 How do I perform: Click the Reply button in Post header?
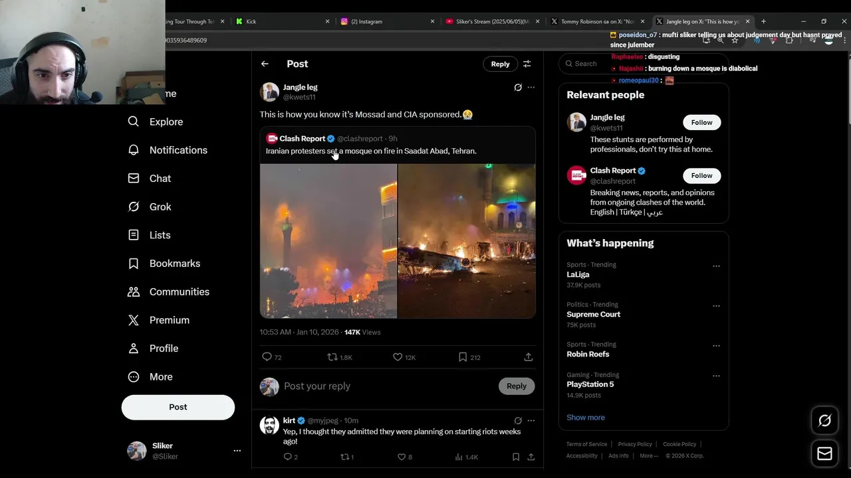[500, 64]
